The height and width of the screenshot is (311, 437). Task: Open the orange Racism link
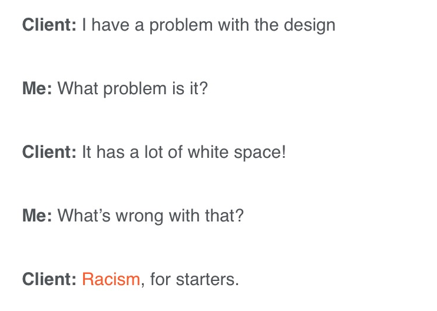click(x=111, y=279)
